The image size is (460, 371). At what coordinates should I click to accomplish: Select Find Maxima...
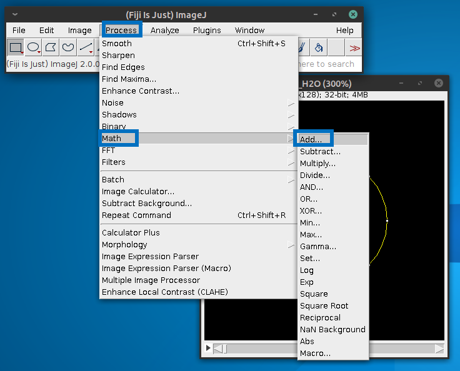tap(199, 79)
